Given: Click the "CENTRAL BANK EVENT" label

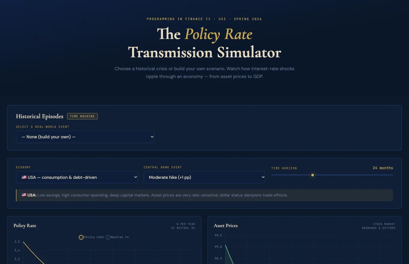Looking at the screenshot, I should point(163,167).
